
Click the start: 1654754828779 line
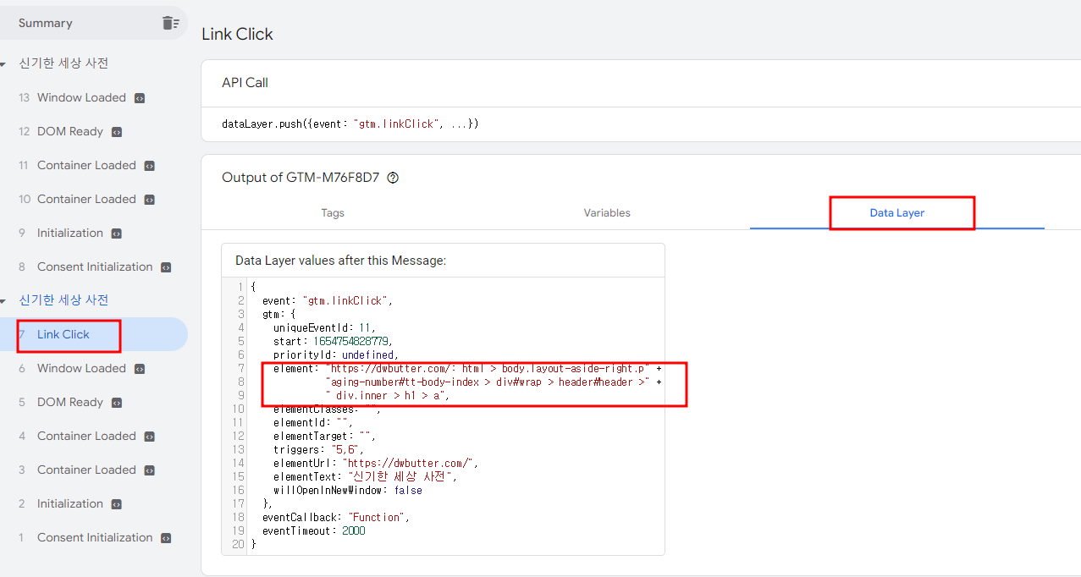pyautogui.click(x=334, y=341)
